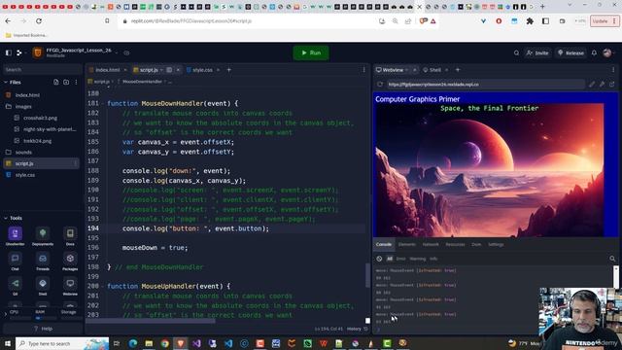Open Files panel more options menu
Screen dimensions: 622x350
click(x=76, y=82)
